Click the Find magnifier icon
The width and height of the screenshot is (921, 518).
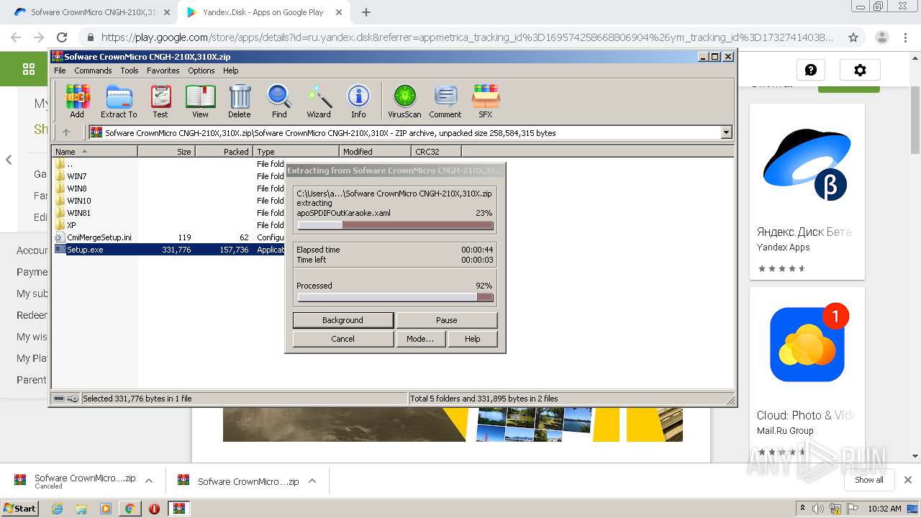[279, 101]
